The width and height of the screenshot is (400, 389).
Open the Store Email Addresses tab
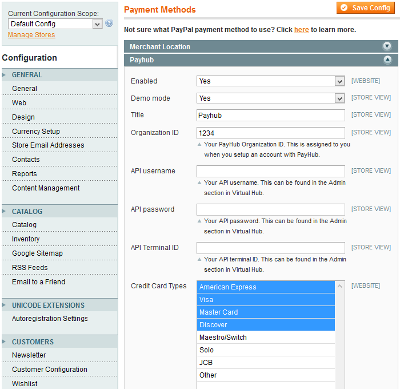48,145
